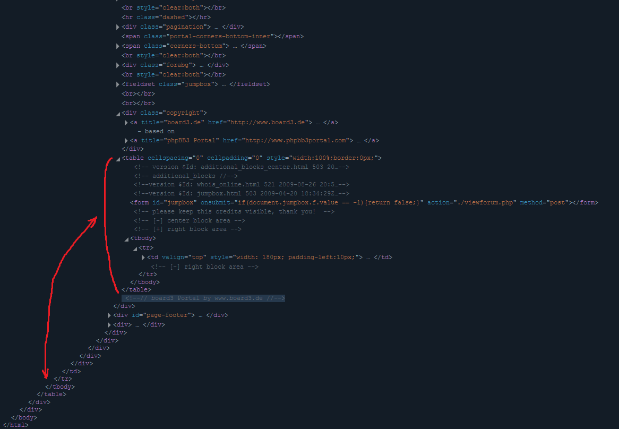The image size is (619, 429).
Task: Expand the div class pagination node
Action: [118, 27]
